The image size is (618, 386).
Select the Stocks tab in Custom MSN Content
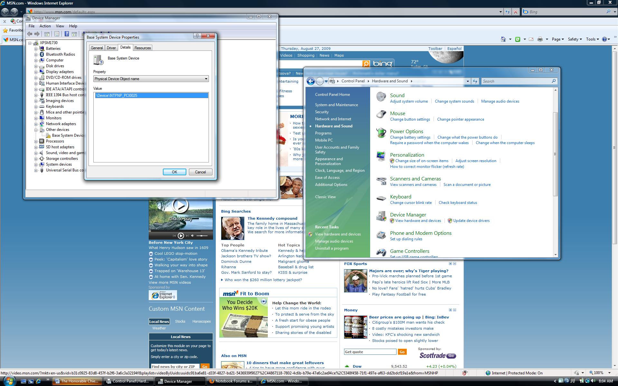pyautogui.click(x=180, y=321)
